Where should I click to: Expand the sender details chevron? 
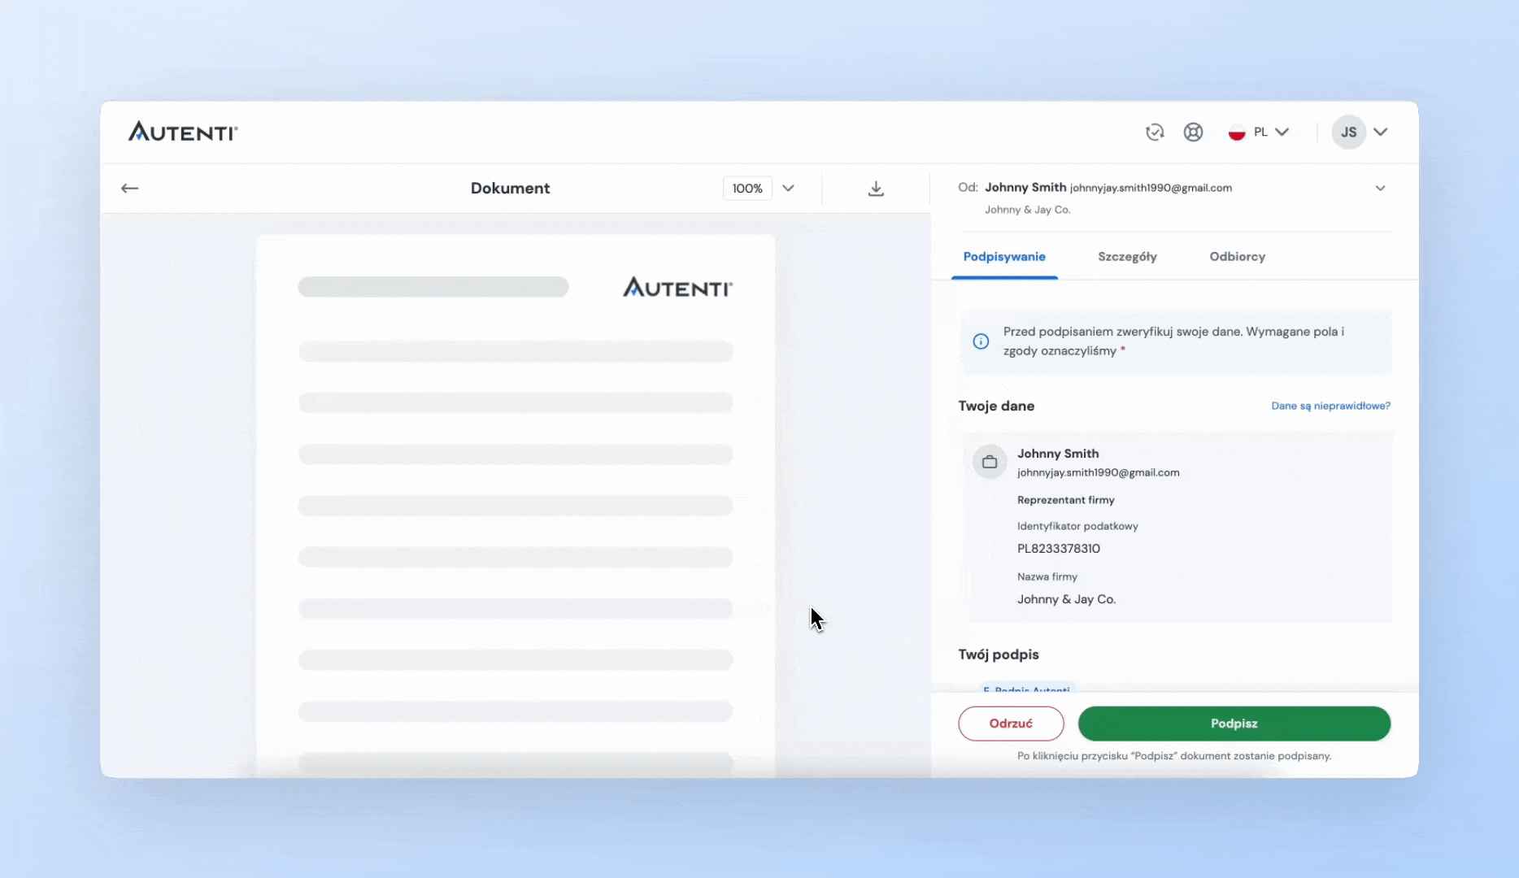pos(1380,189)
